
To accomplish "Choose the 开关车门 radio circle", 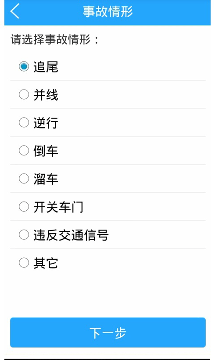I will coord(24,207).
